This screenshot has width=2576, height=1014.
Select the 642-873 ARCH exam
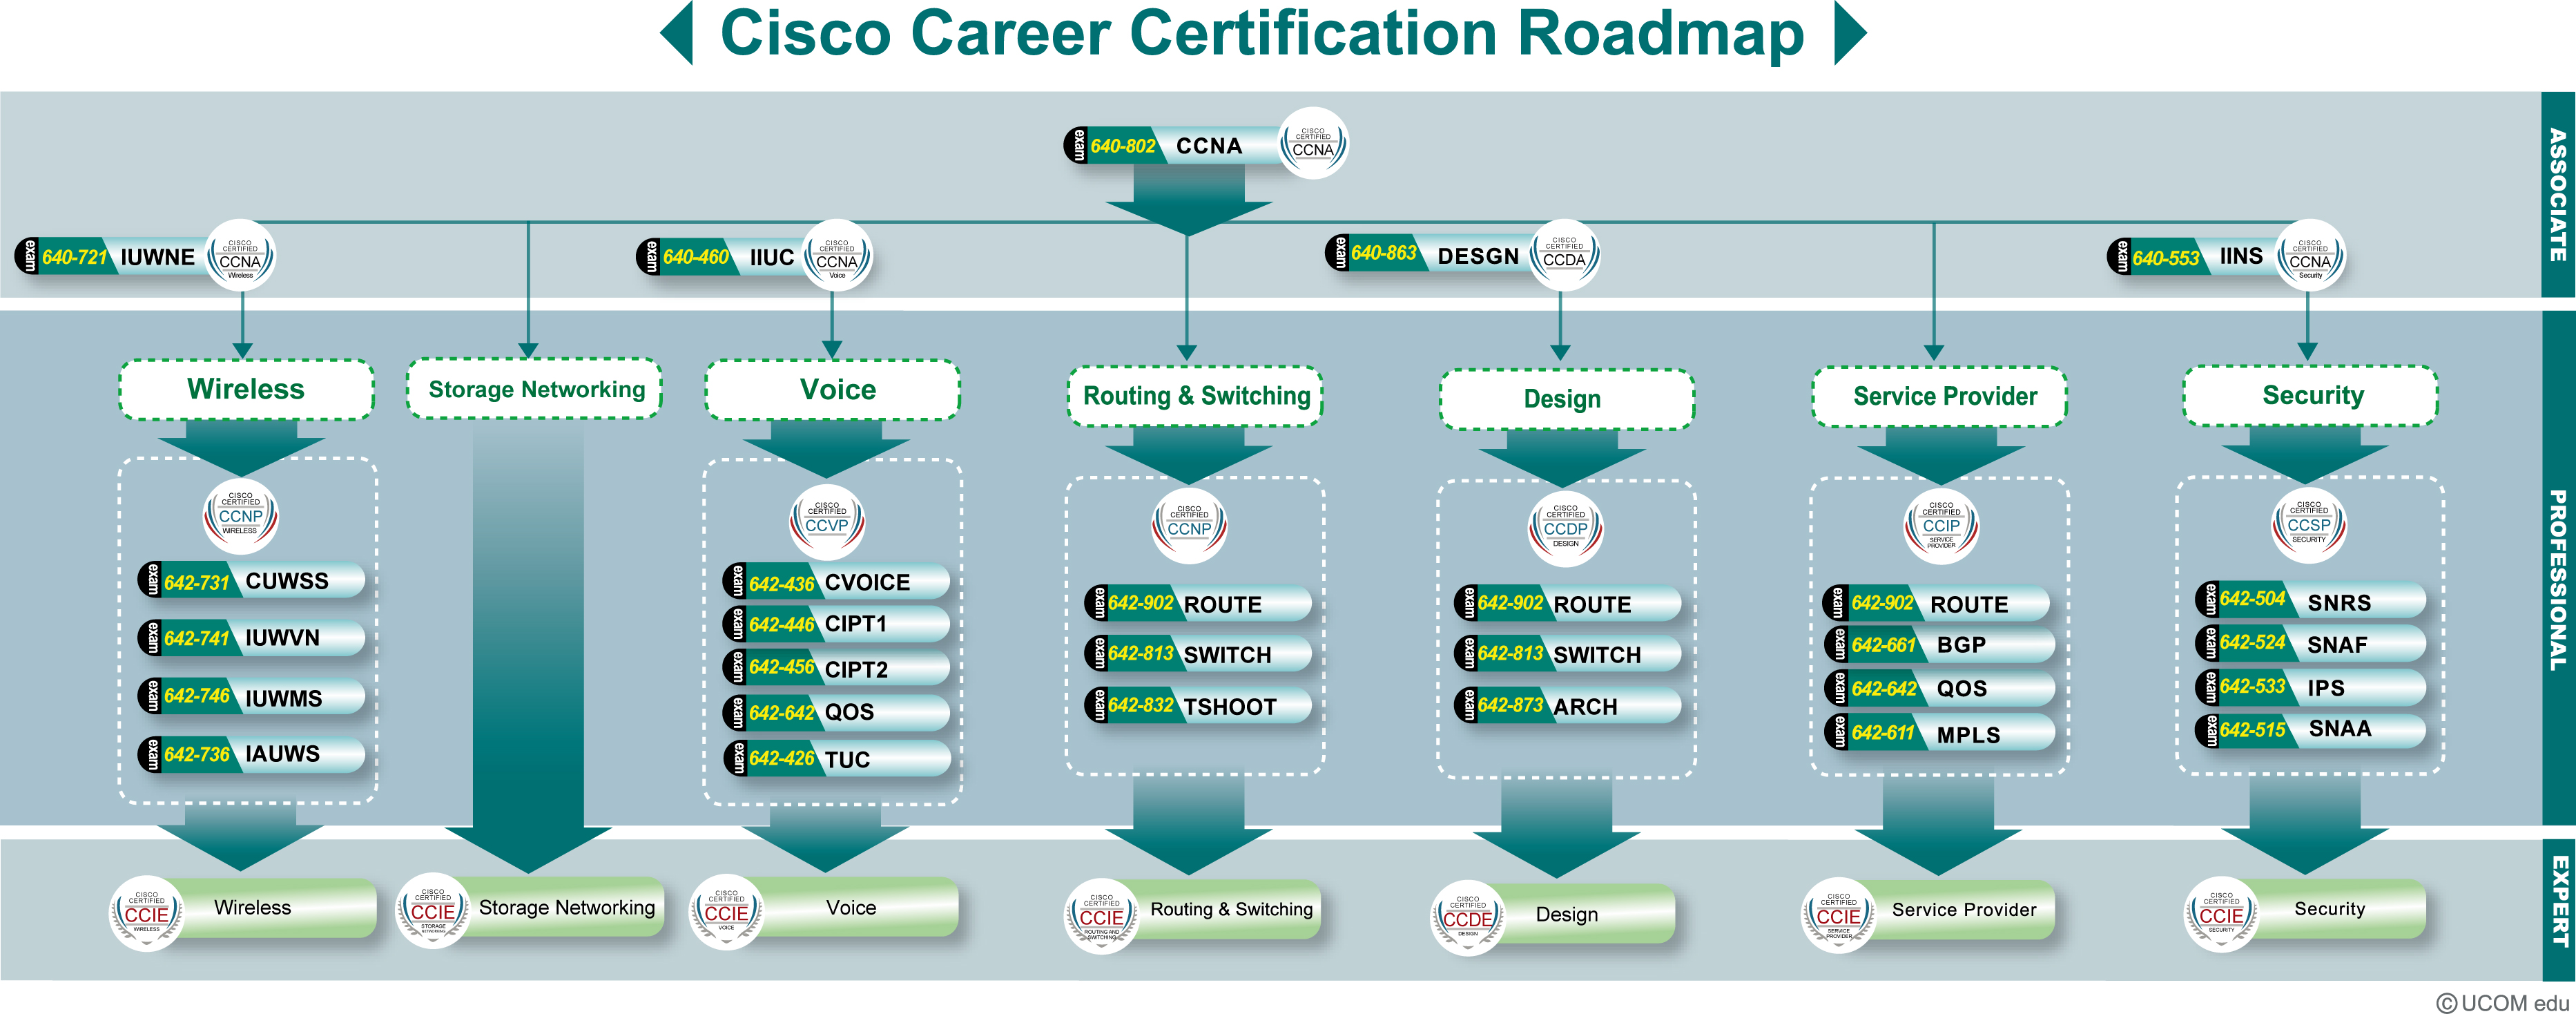pyautogui.click(x=1567, y=706)
